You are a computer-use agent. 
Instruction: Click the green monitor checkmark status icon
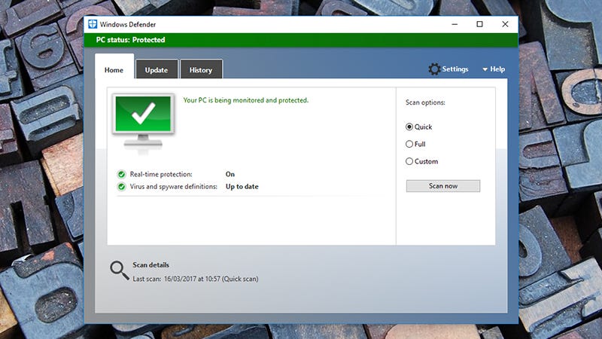point(143,124)
